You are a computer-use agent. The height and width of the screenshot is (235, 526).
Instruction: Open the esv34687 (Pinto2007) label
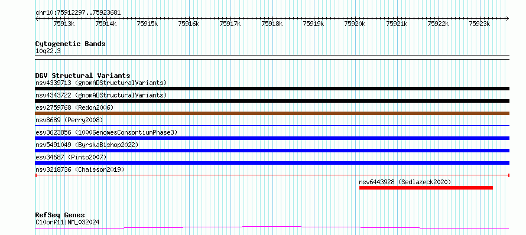coord(71,157)
